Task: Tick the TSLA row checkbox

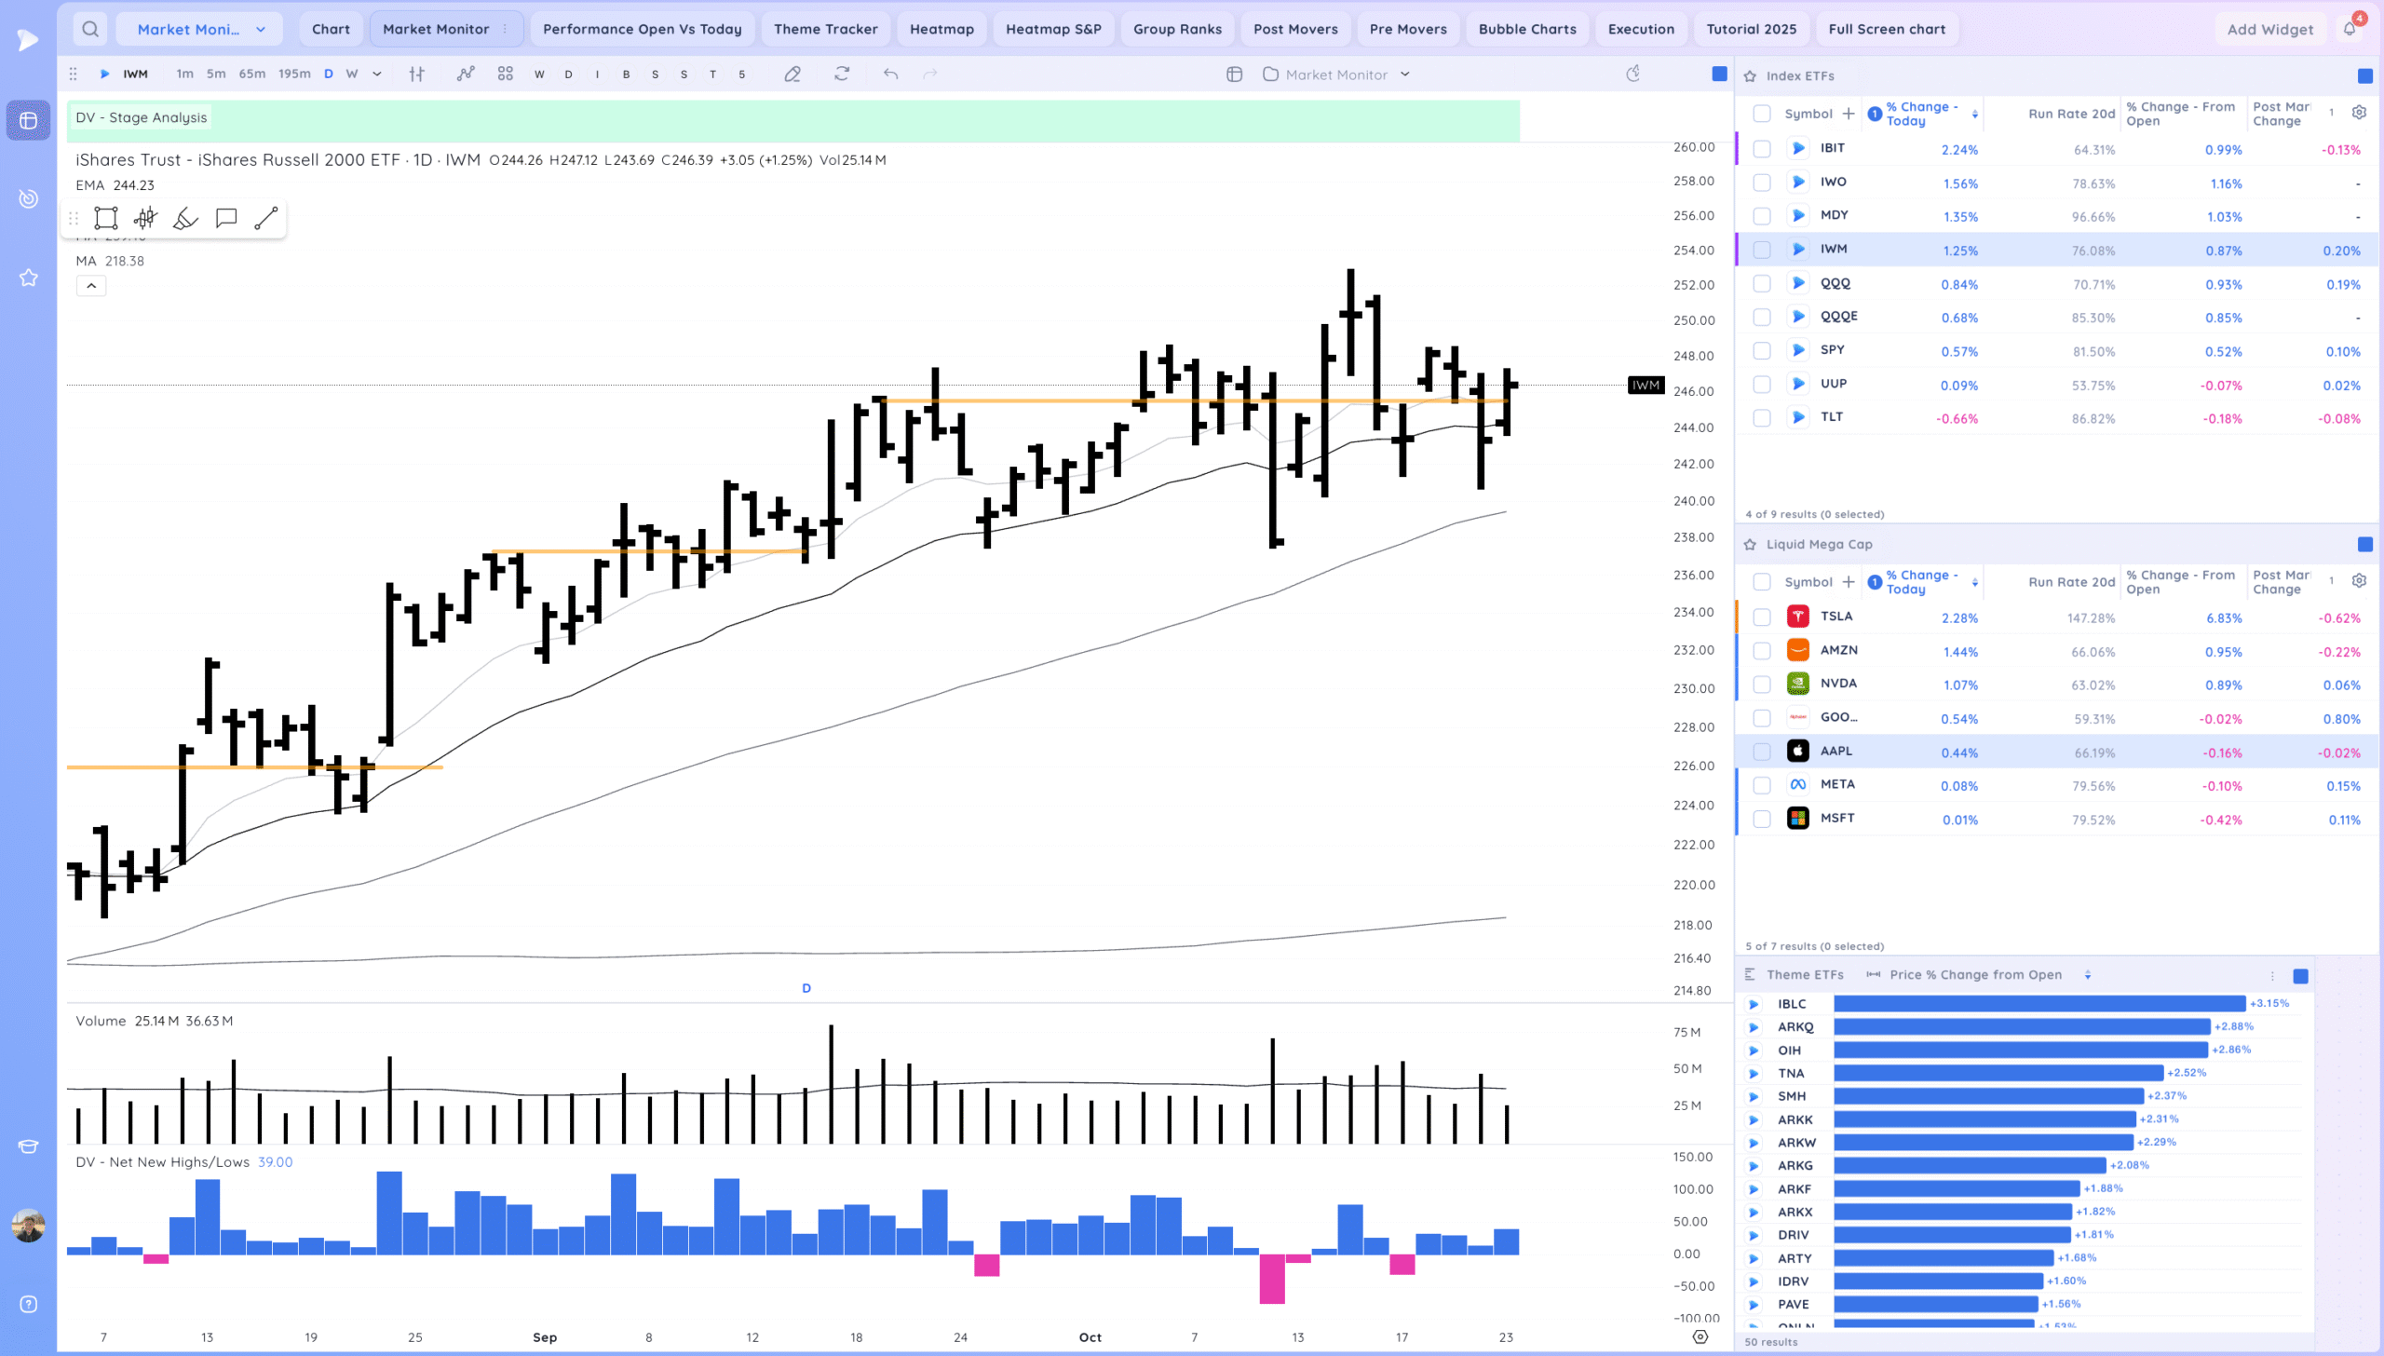Action: tap(1762, 617)
